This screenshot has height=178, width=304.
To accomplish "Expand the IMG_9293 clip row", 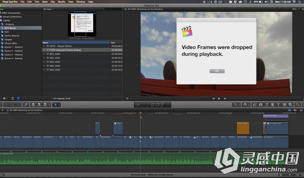I will click(x=44, y=58).
